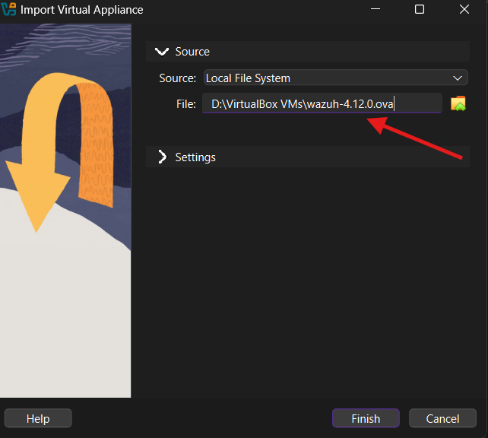Click on the wazuh-4.12.0.ova filename text
Viewport: 488px width, 438px height.
350,103
